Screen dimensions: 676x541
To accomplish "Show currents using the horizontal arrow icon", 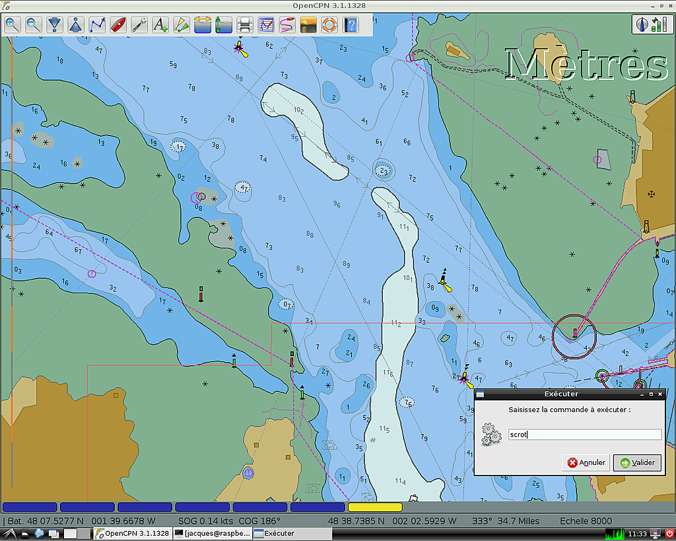I will [x=203, y=25].
